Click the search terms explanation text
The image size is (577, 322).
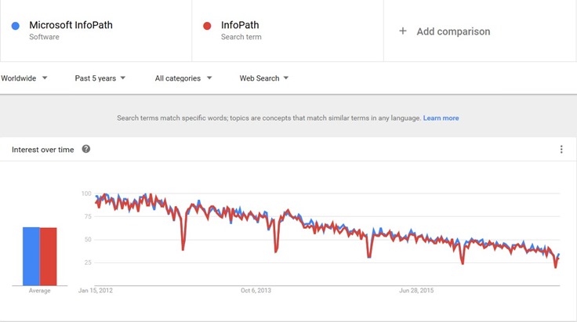(269, 118)
